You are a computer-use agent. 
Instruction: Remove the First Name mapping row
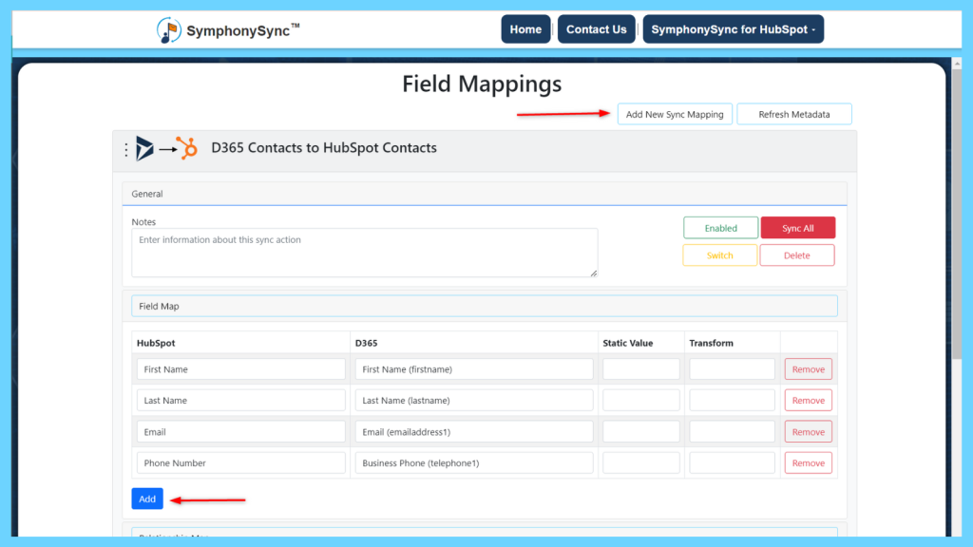pos(808,369)
